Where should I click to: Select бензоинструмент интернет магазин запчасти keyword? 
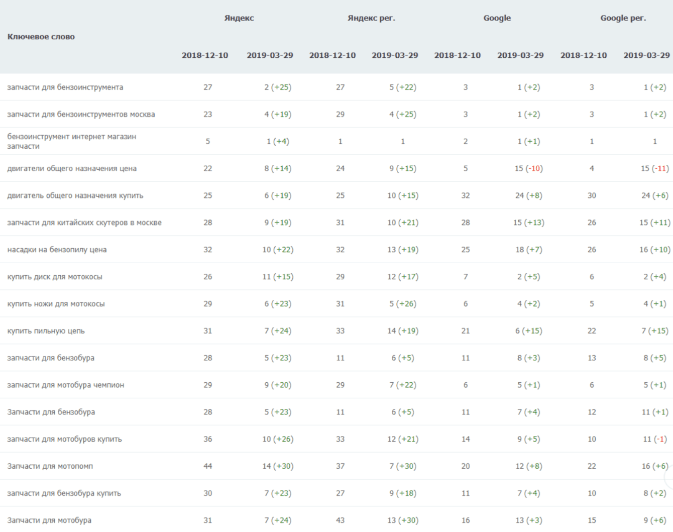pyautogui.click(x=71, y=141)
